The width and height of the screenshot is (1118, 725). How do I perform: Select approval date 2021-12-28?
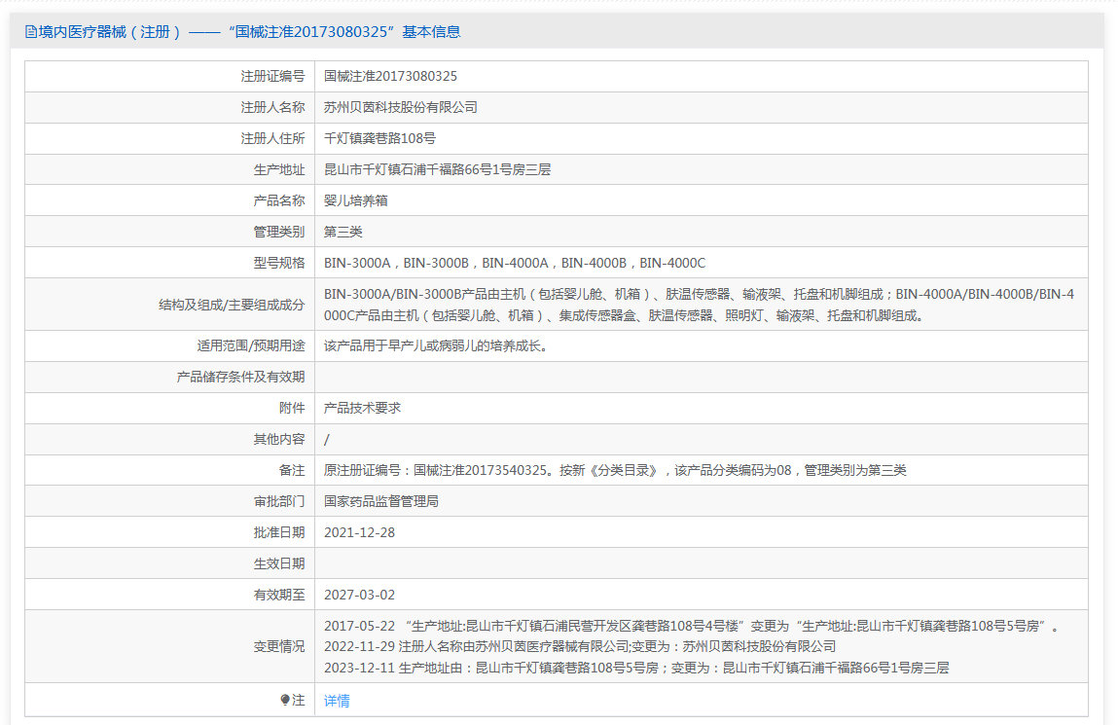point(359,532)
